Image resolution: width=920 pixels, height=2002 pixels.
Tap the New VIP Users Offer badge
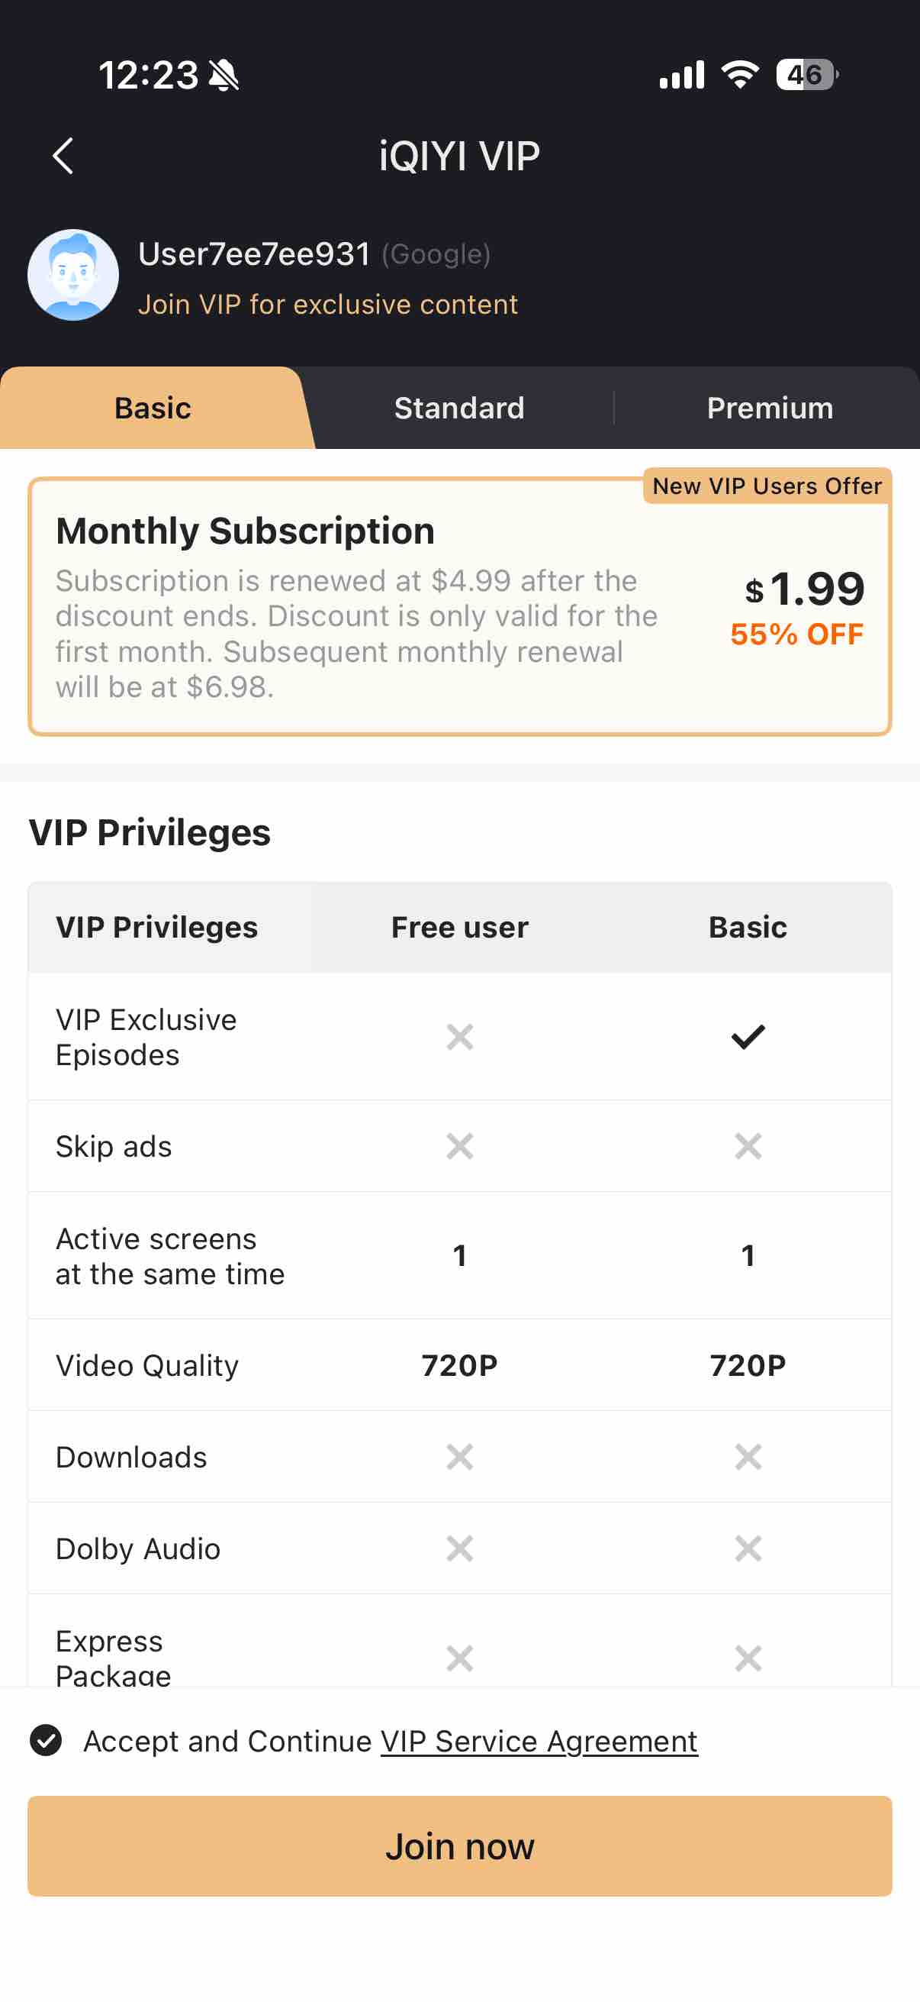[x=767, y=486]
